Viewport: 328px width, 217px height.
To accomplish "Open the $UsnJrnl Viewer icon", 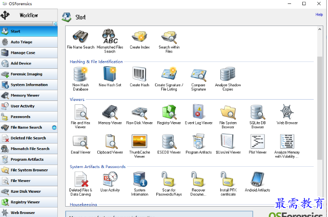I will (x=227, y=141).
